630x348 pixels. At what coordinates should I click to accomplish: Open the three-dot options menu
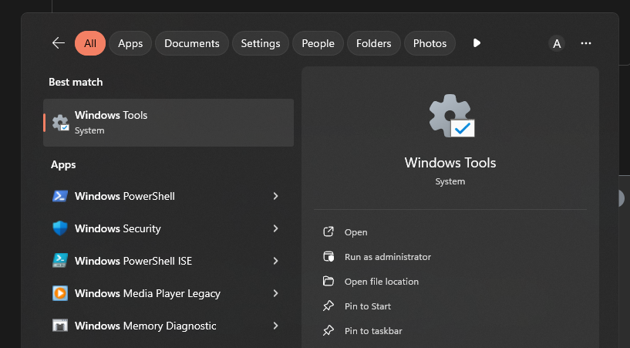coord(586,43)
